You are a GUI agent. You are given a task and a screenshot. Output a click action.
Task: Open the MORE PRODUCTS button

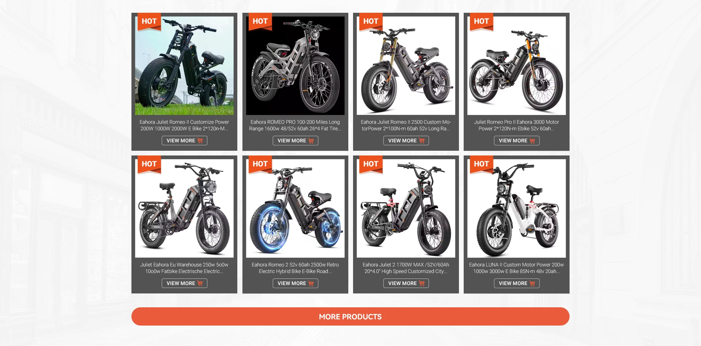click(x=350, y=316)
